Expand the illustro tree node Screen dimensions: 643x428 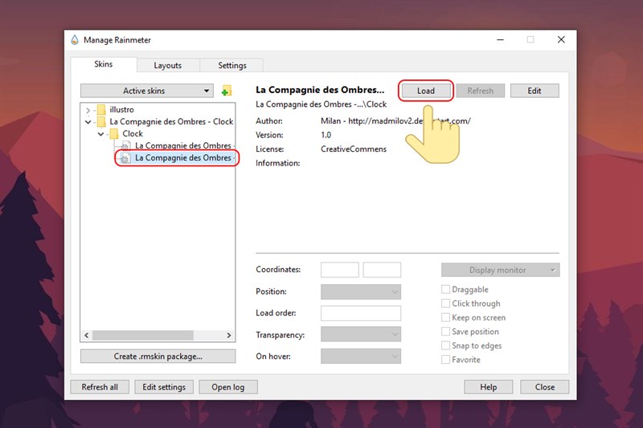click(88, 110)
